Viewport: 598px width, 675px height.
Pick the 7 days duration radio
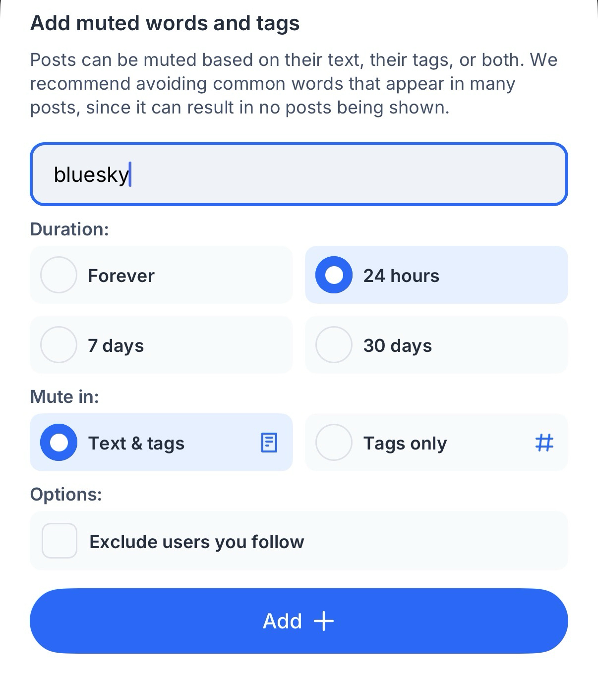59,345
